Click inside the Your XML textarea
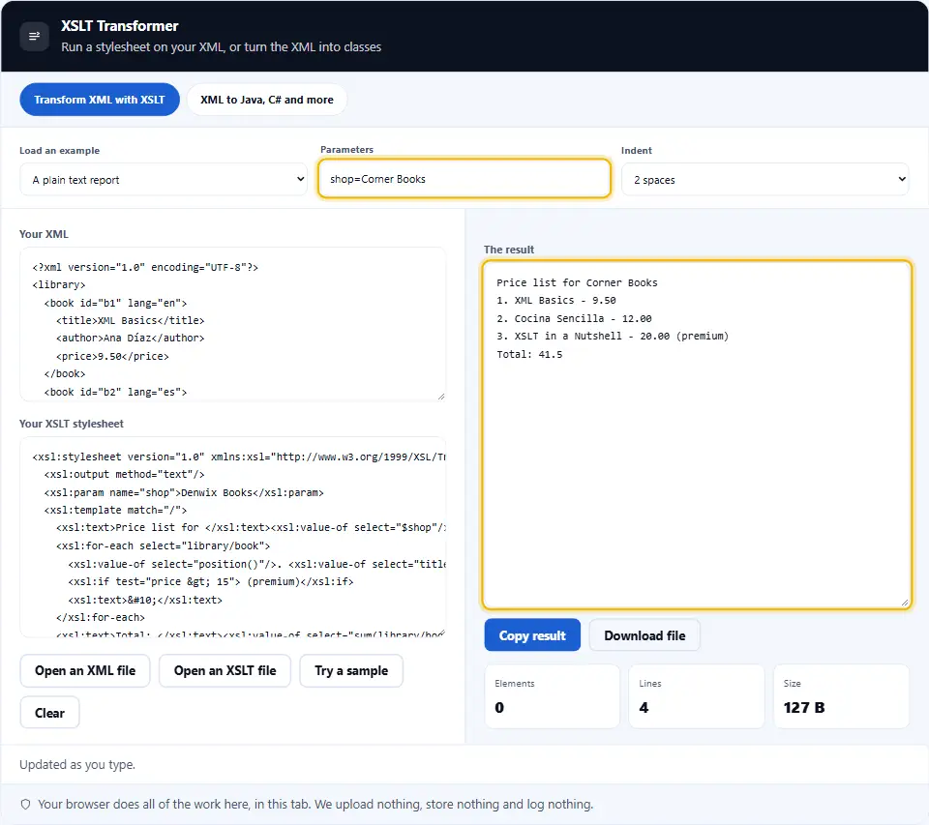 233,325
